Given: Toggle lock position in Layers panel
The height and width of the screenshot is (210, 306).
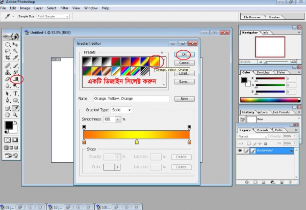Looking at the screenshot, I should (x=260, y=143).
